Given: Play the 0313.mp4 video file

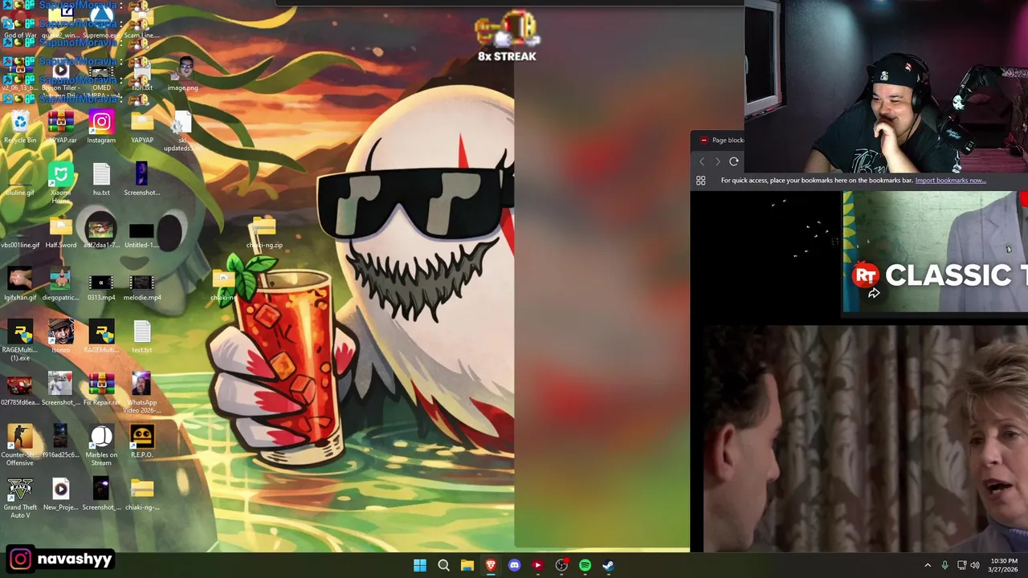Looking at the screenshot, I should click(101, 285).
